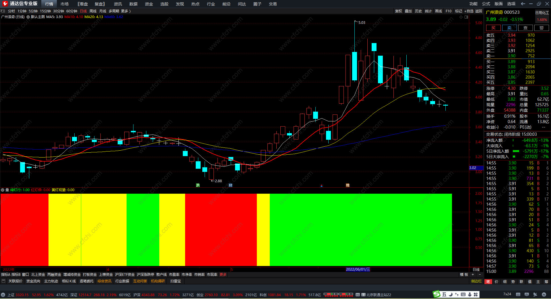Open the 数据 tab
This screenshot has height=299, width=551.
[133, 4]
